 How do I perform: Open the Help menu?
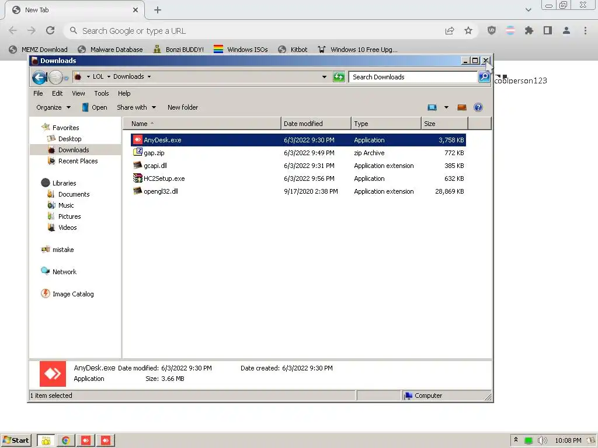124,93
